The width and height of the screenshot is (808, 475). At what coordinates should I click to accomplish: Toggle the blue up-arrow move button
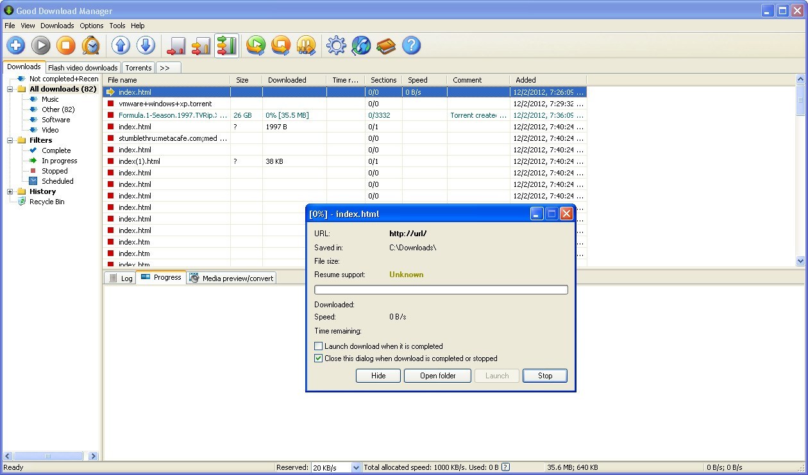pos(120,45)
